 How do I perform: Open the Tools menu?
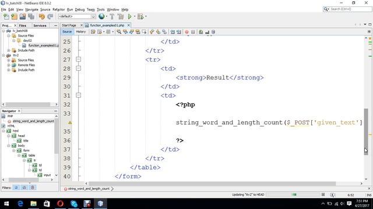(101, 9)
